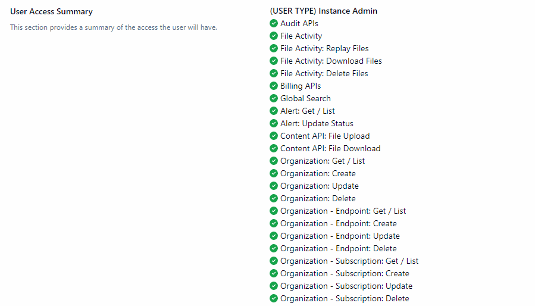Select the User Access Summary heading
The height and width of the screenshot is (306, 535).
coord(51,12)
